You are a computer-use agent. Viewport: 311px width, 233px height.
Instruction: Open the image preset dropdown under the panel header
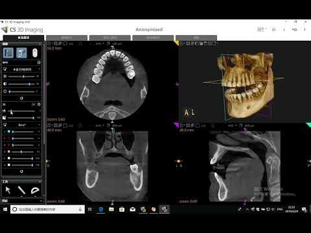(x=22, y=69)
